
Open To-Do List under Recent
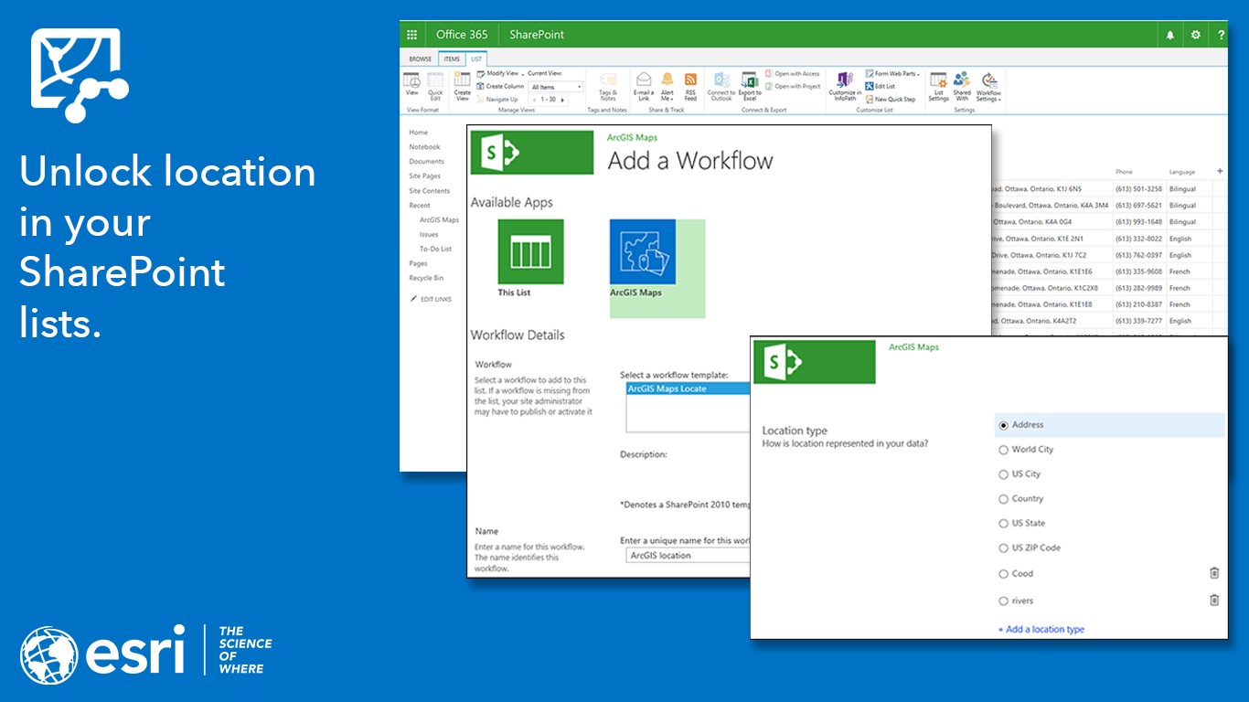(x=435, y=249)
